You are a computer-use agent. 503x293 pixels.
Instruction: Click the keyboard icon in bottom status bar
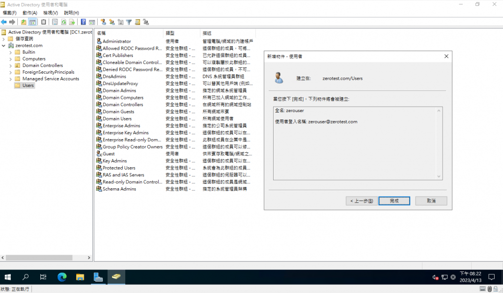483,289
